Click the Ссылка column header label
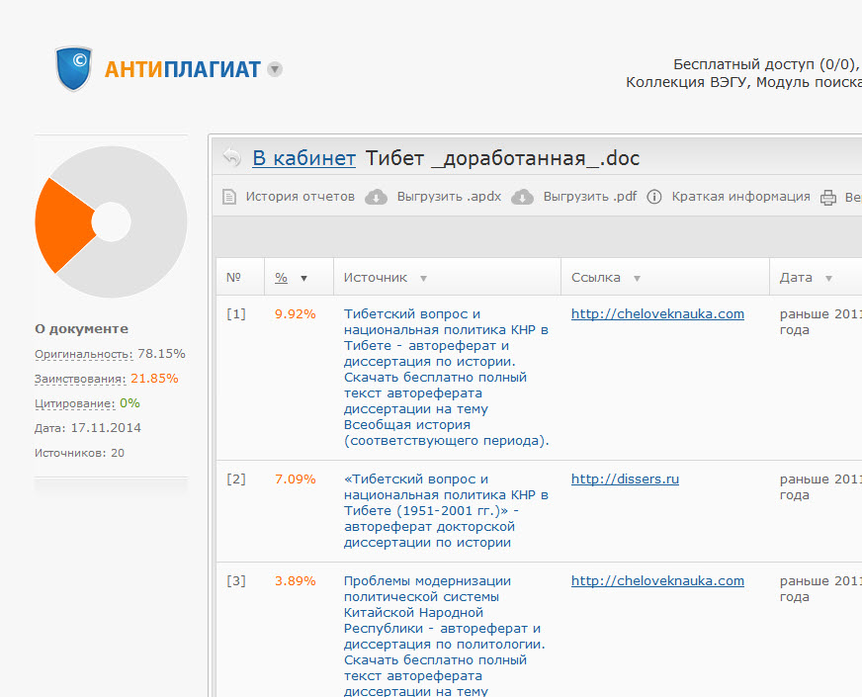This screenshot has height=697, width=862. 595,278
